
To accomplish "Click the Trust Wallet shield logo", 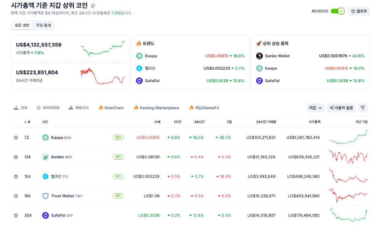I will click(45, 196).
